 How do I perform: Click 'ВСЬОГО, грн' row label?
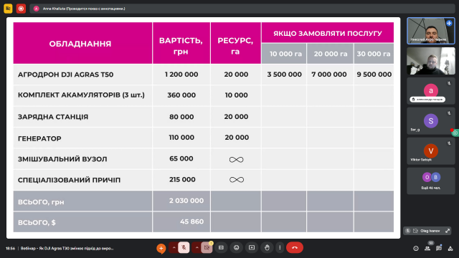pos(41,202)
